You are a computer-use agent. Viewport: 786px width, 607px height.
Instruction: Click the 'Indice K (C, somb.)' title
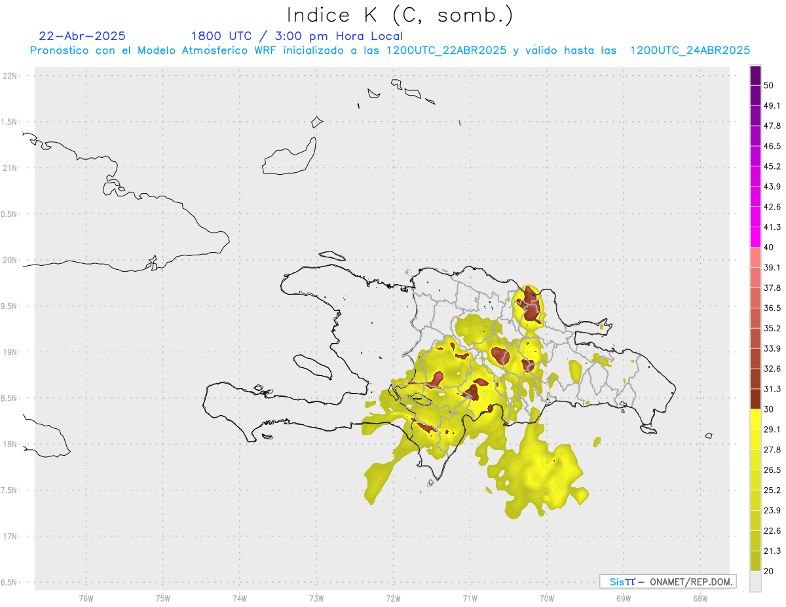tap(400, 14)
